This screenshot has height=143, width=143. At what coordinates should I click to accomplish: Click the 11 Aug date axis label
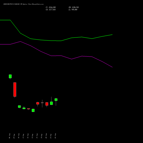click(x=23, y=136)
